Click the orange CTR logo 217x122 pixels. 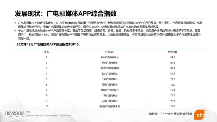point(200,115)
